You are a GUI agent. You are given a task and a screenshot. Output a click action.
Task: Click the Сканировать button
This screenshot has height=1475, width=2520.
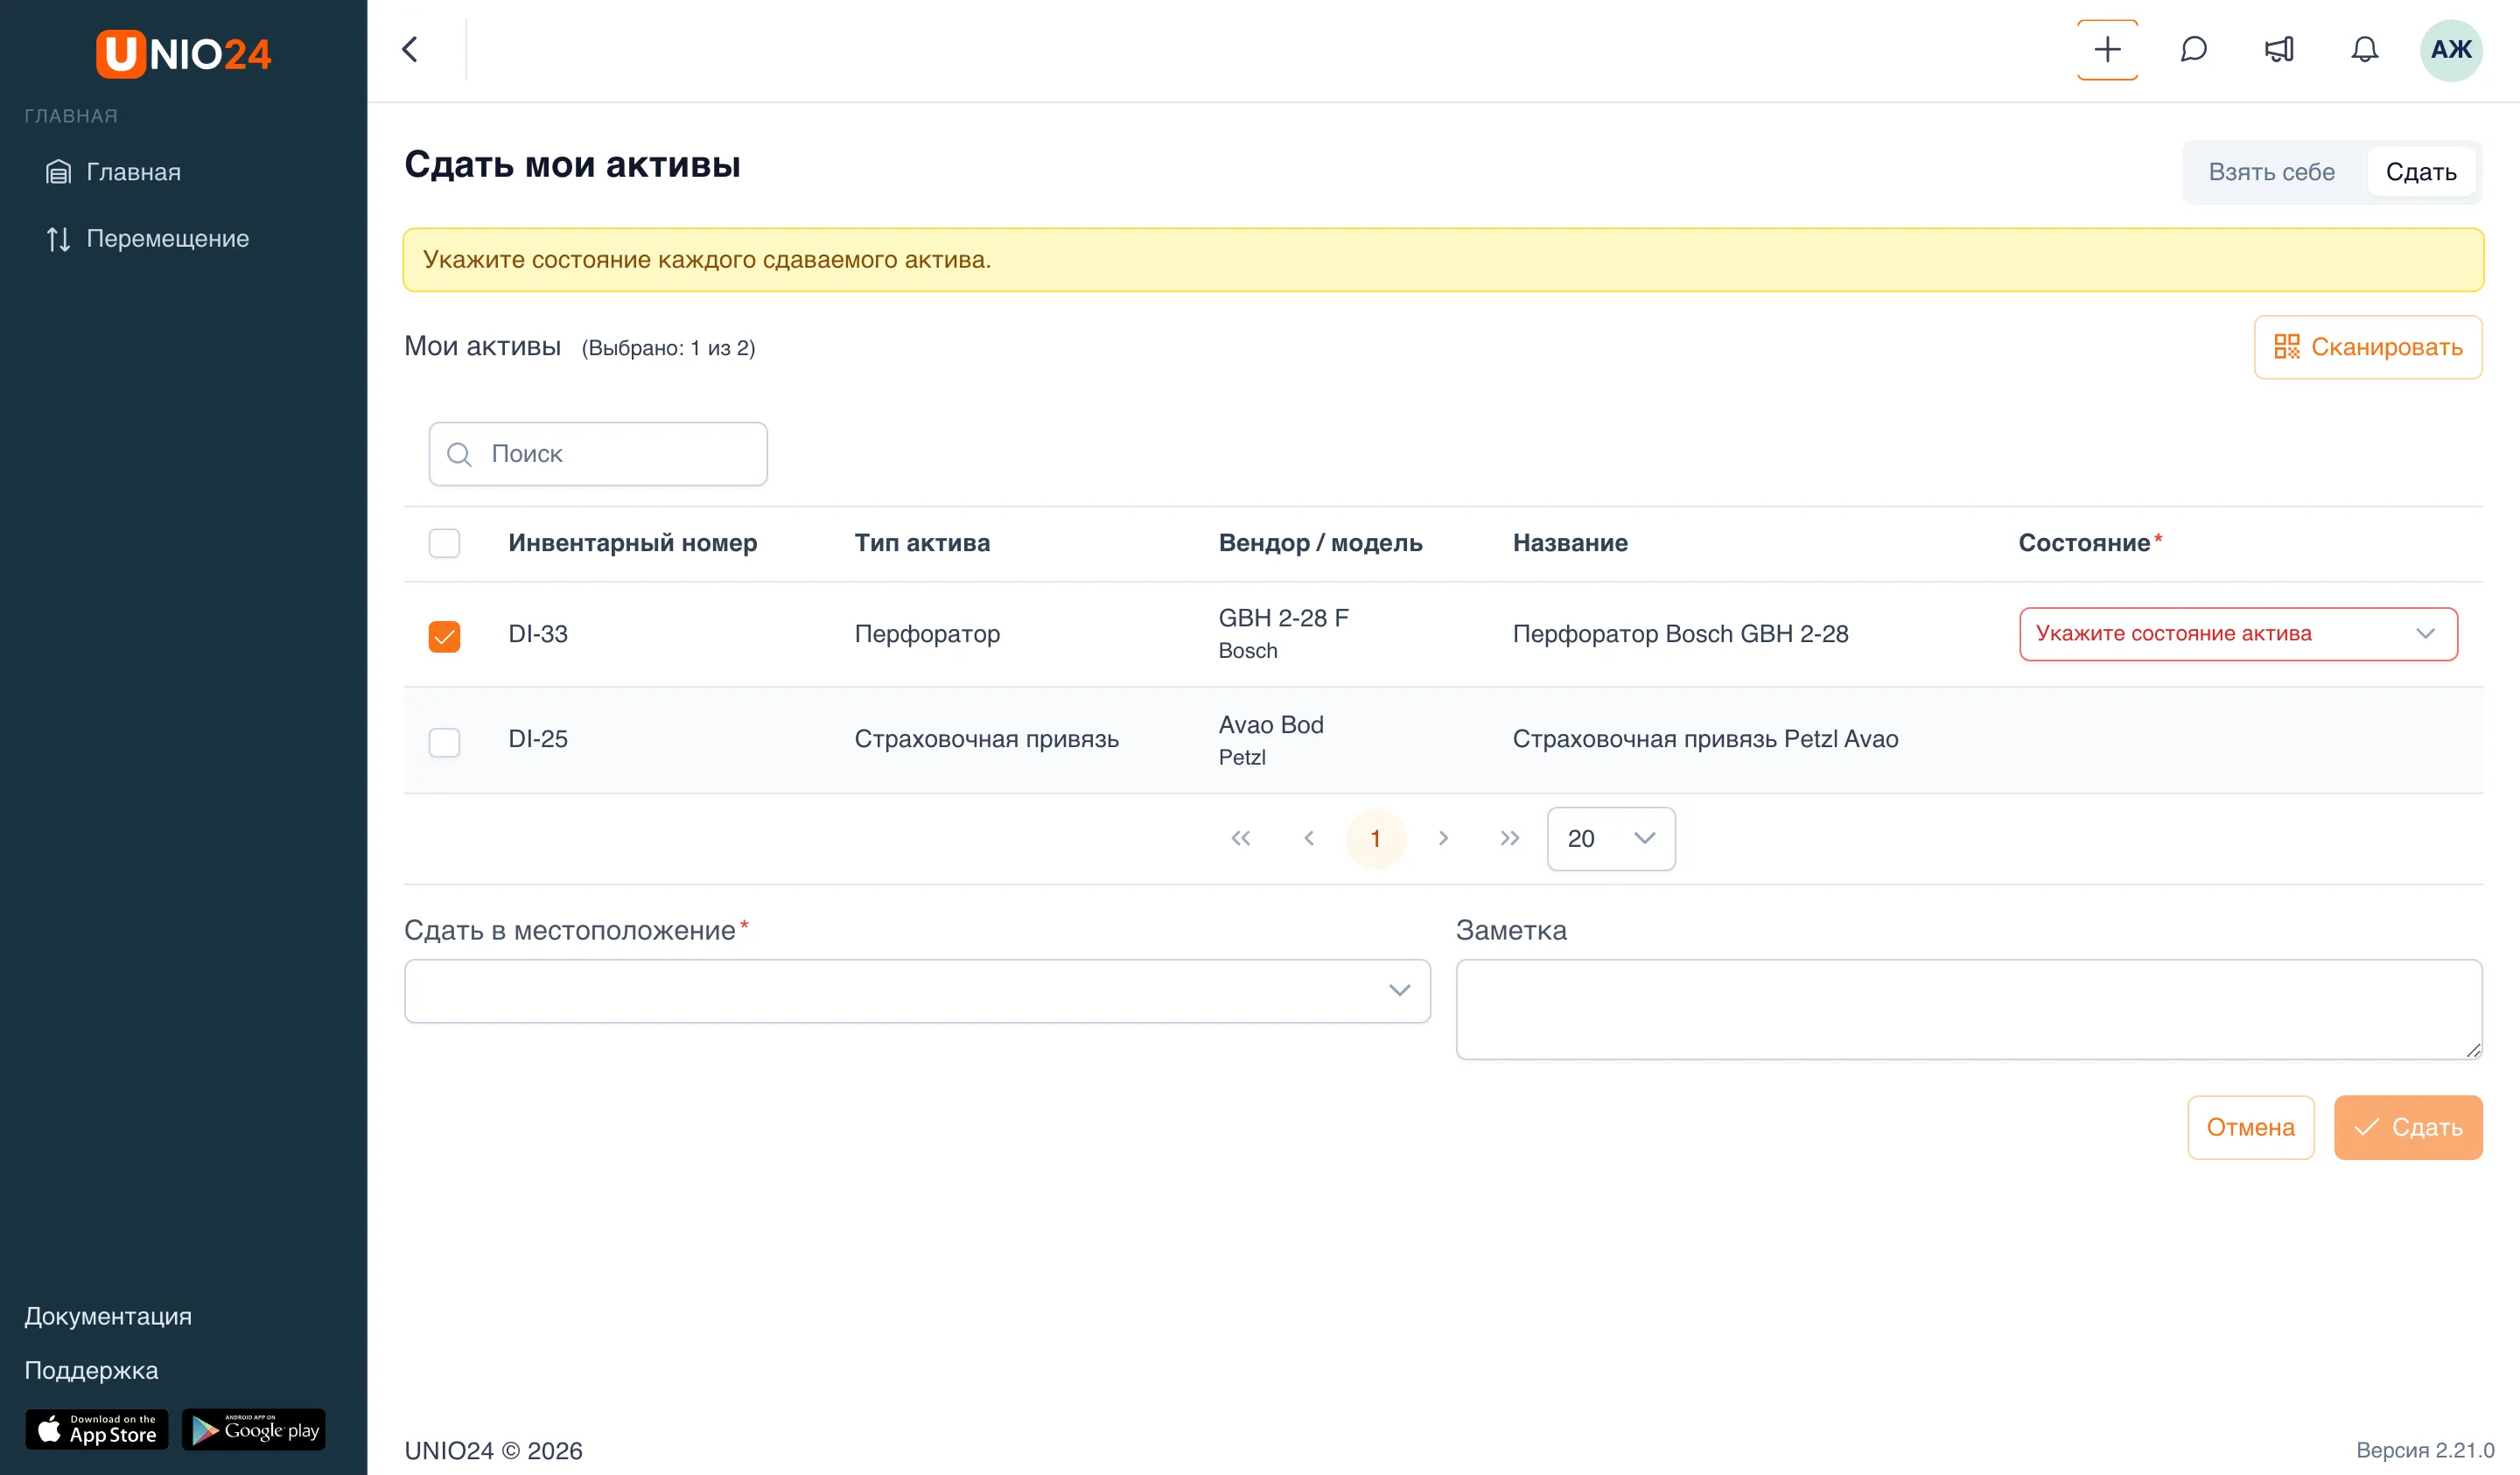pos(2367,347)
